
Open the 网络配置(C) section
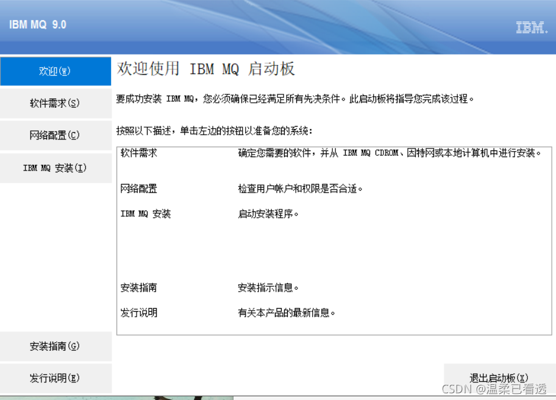[55, 135]
